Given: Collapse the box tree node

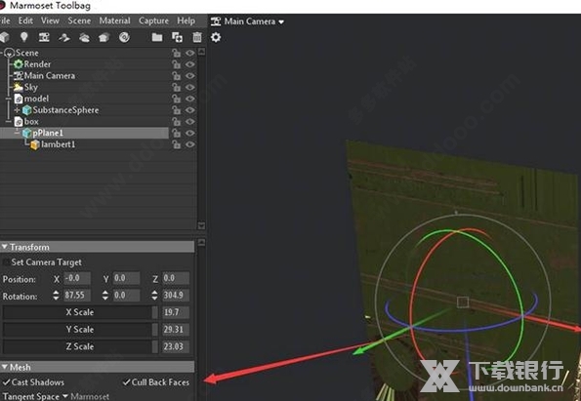Looking at the screenshot, I should click(x=8, y=121).
